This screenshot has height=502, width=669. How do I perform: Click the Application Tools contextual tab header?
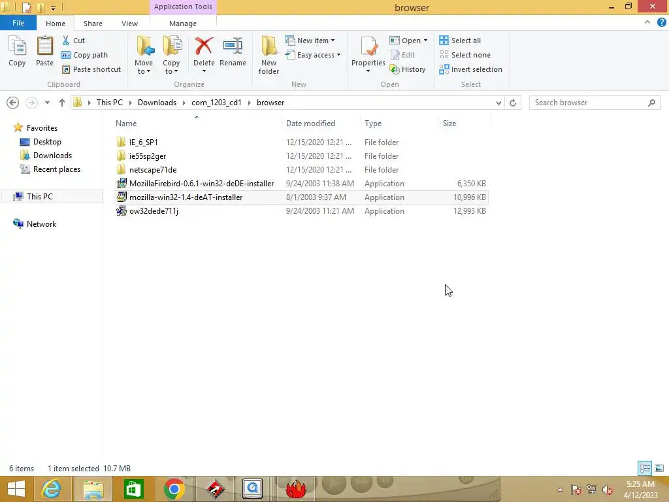[x=183, y=7]
